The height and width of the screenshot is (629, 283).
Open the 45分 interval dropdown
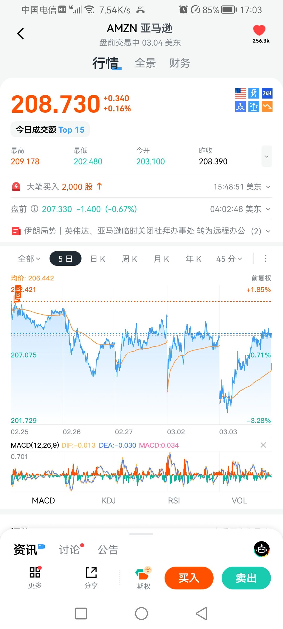[229, 259]
